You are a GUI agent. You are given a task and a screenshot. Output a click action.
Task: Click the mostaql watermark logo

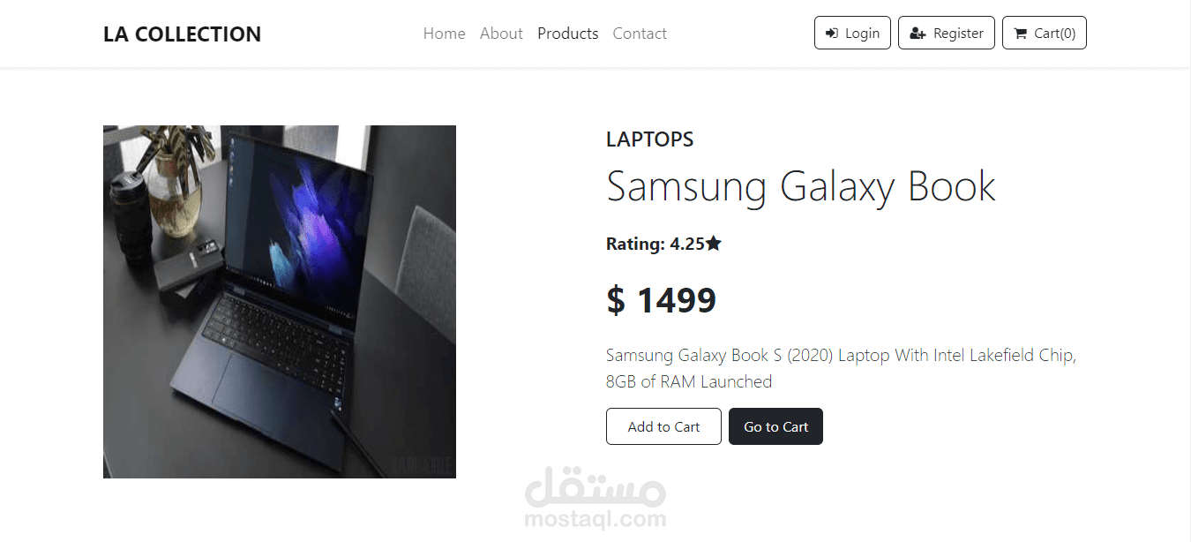tap(595, 496)
